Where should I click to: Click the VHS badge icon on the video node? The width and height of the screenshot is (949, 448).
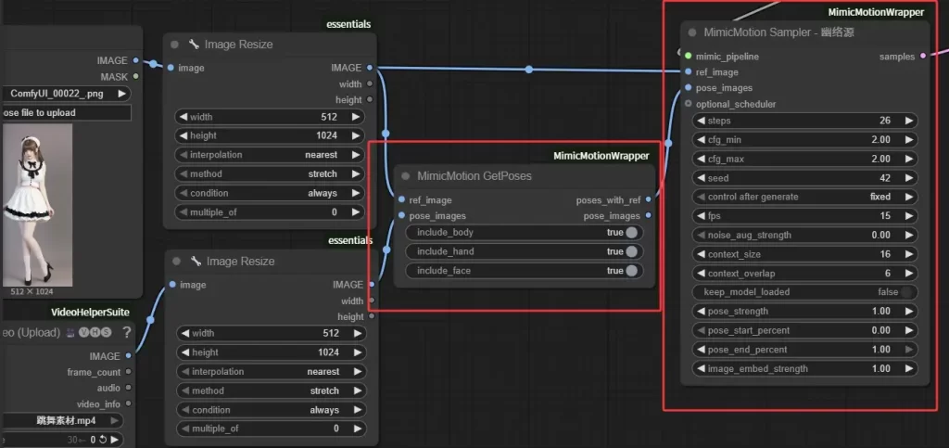coord(95,332)
